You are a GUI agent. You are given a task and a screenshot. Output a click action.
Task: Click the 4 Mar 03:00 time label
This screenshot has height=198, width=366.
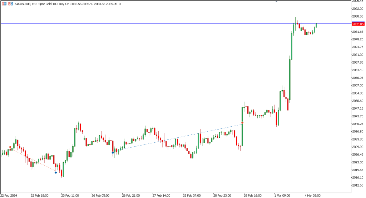(312, 196)
